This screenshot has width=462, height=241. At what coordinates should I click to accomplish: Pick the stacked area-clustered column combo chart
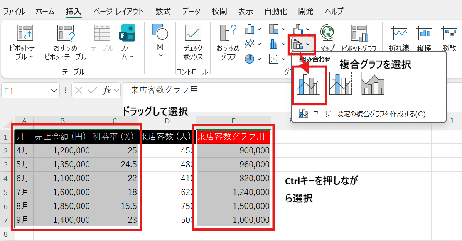(373, 84)
